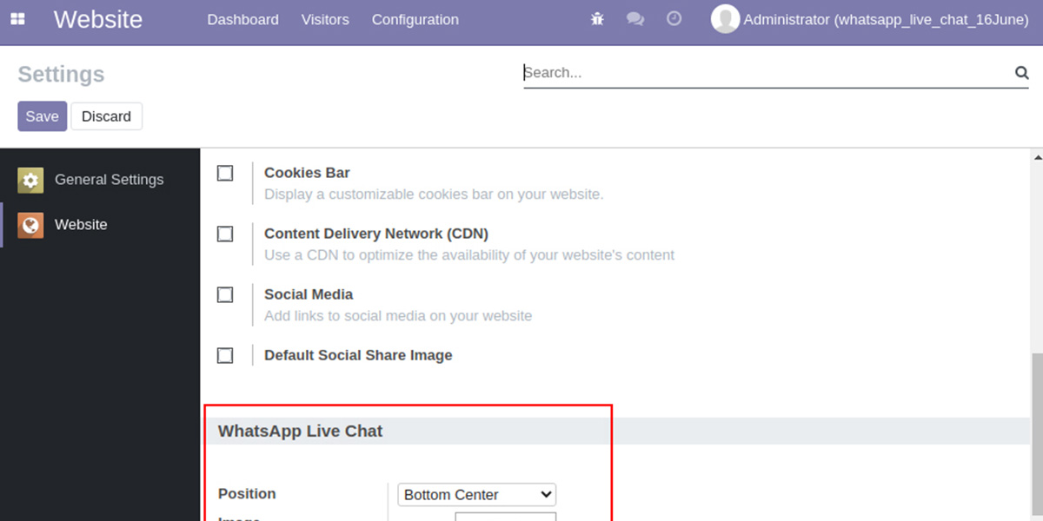Screen dimensions: 1043x521
Task: Open the activities clock icon
Action: [674, 19]
